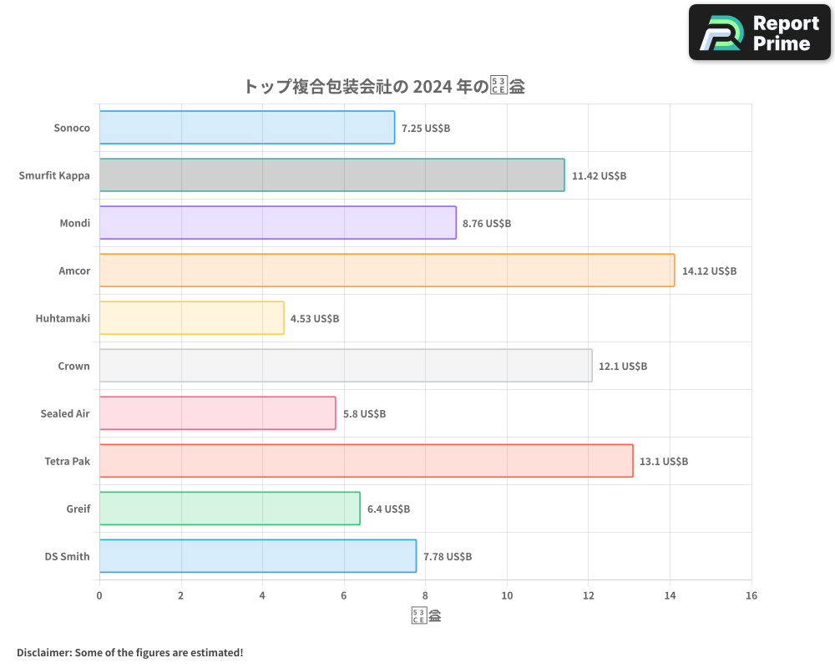The width and height of the screenshot is (835, 668).
Task: Select the 0 origin label on the axis
Action: point(99,595)
